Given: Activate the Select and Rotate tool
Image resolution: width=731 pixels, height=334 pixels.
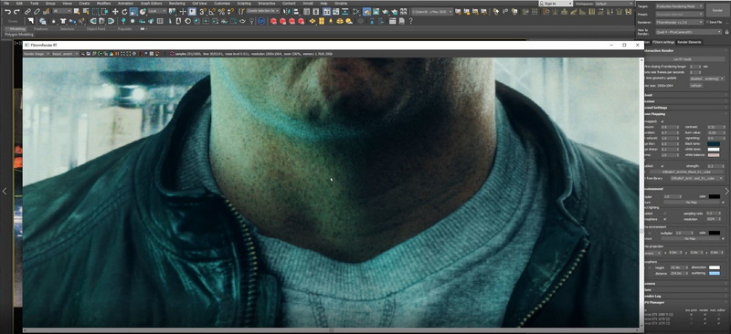Looking at the screenshot, I should coord(124,11).
